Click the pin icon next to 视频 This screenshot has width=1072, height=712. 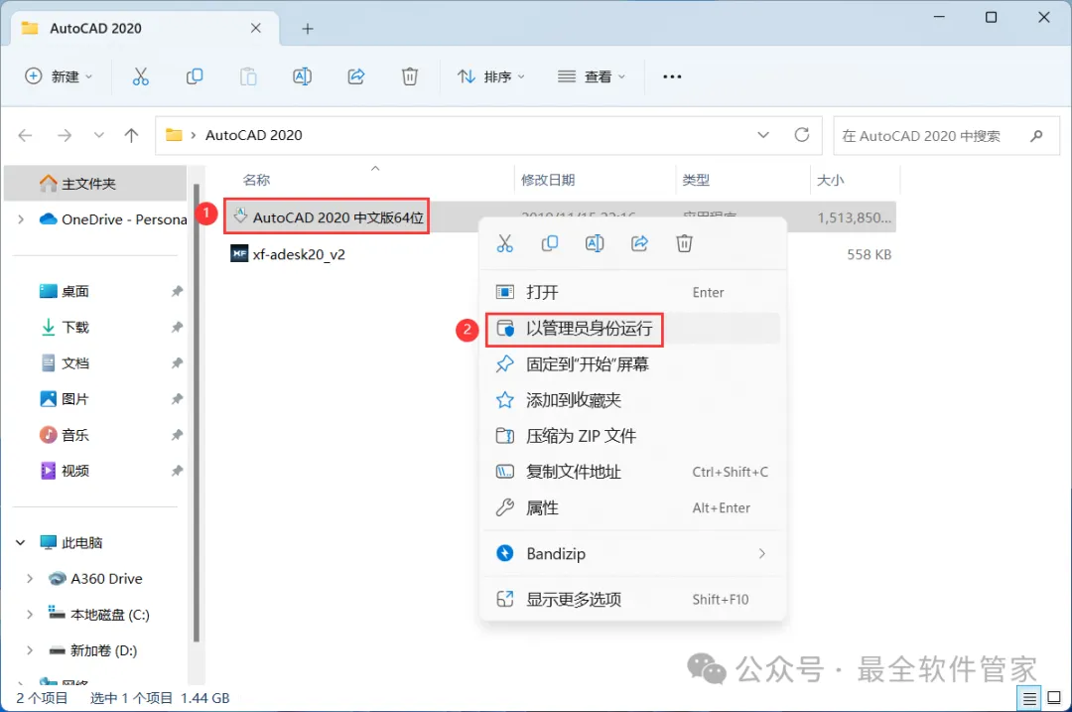[x=177, y=471]
